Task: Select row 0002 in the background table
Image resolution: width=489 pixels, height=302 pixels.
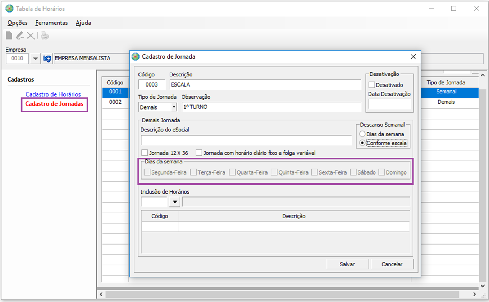Action: click(115, 102)
